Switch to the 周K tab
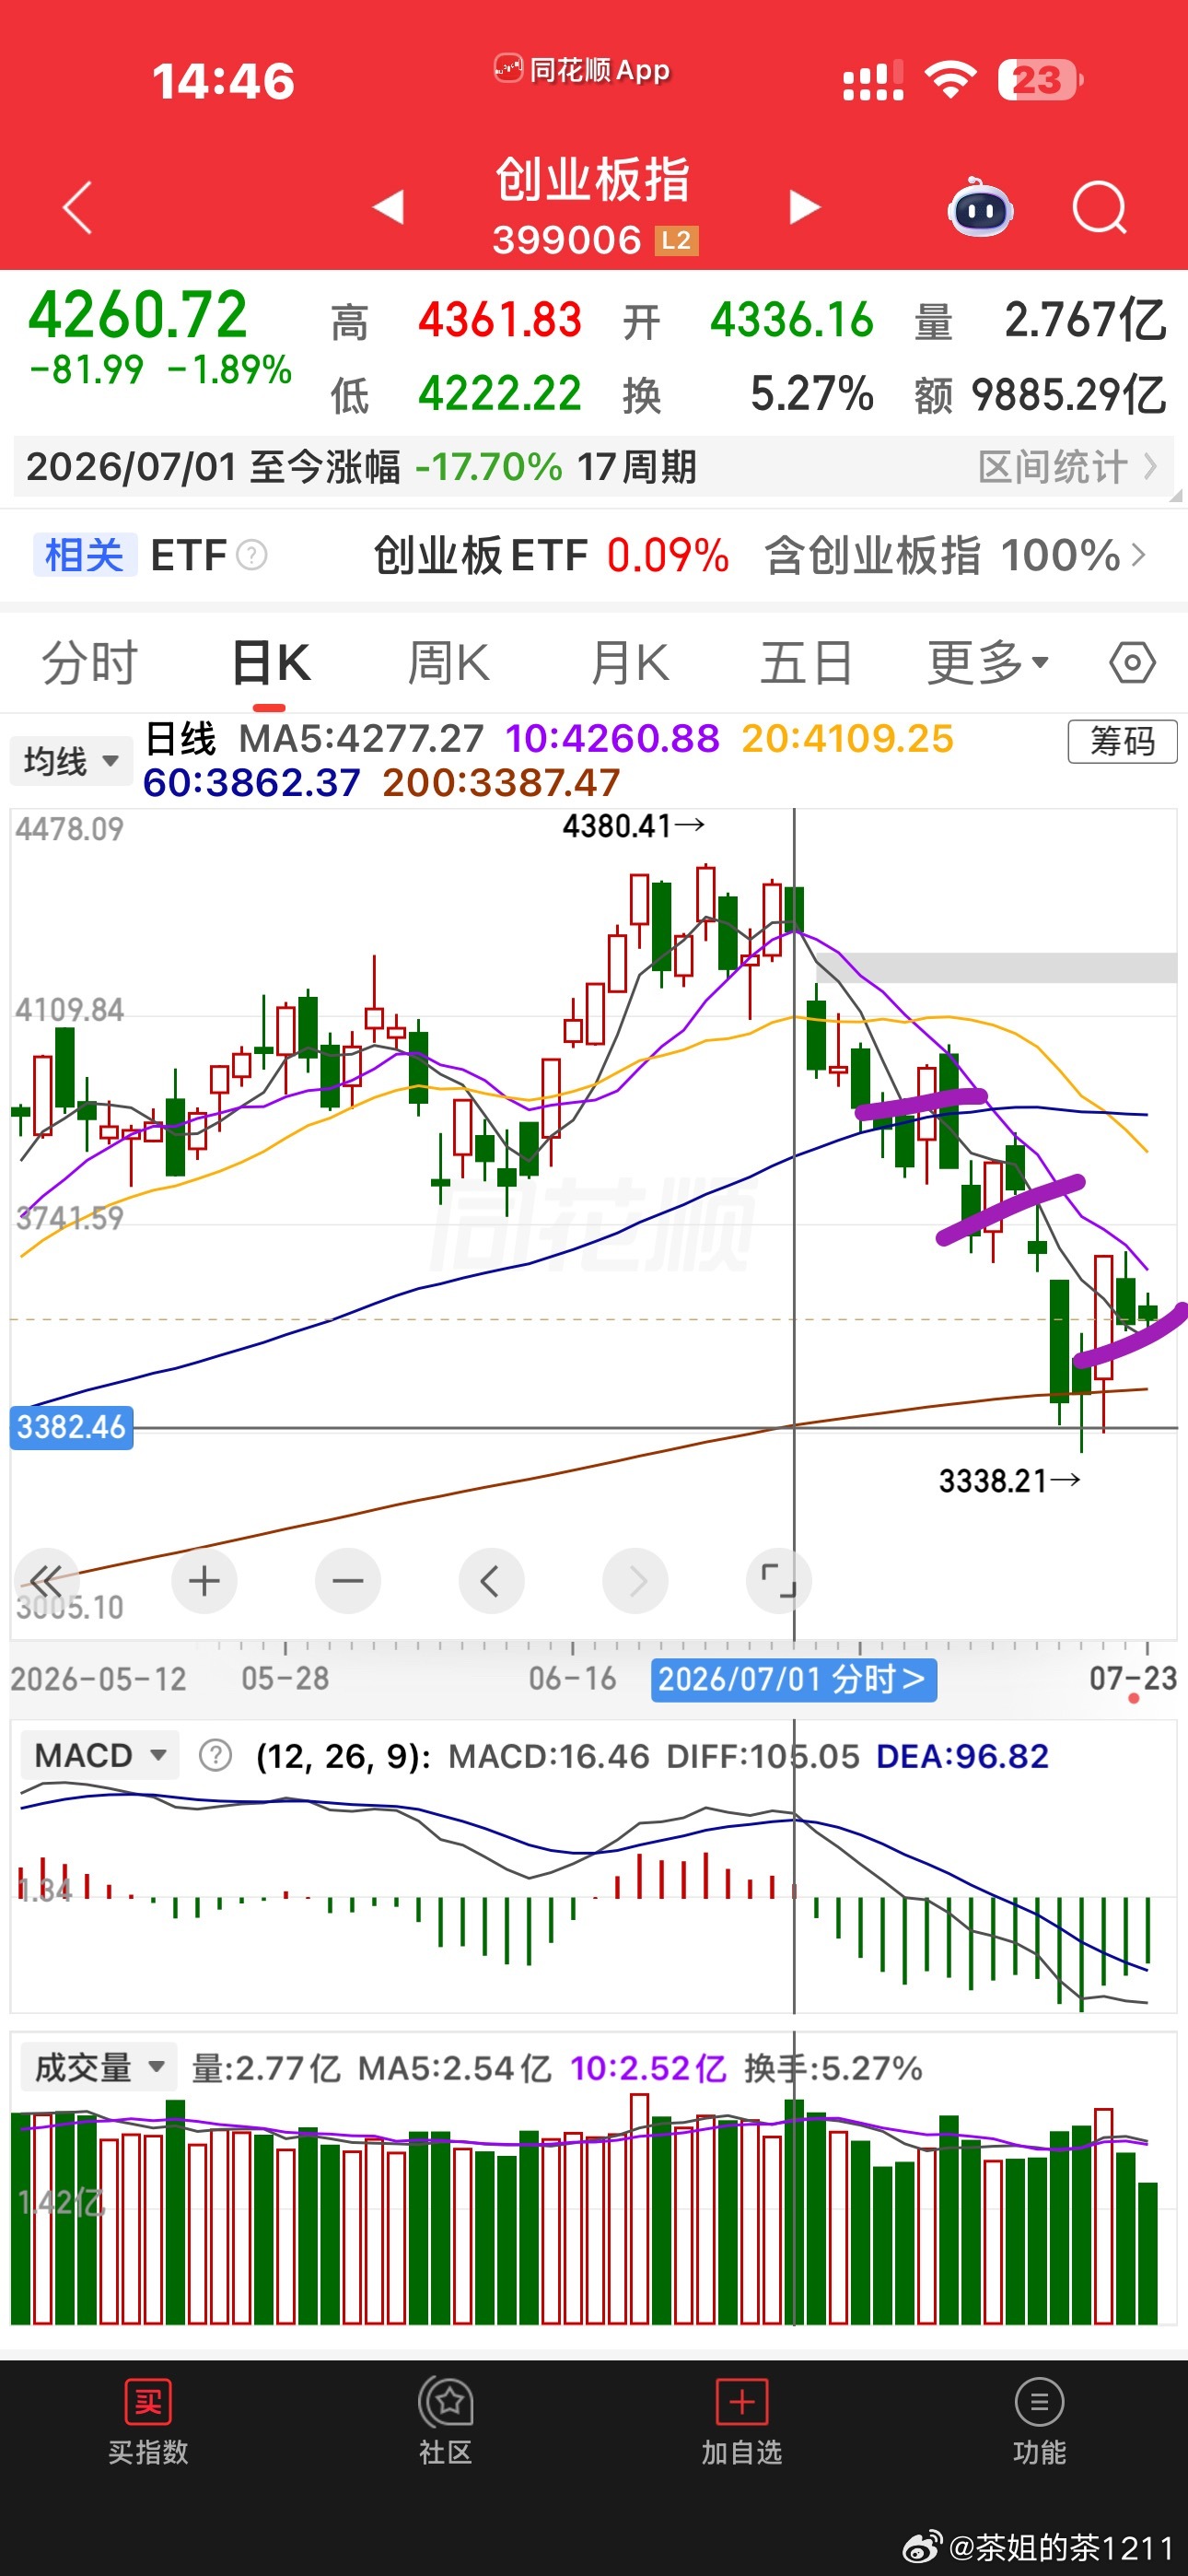Viewport: 1188px width, 2576px height. tap(448, 663)
